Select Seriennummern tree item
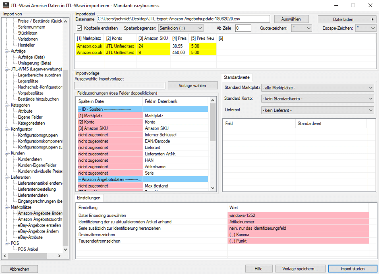This screenshot has width=379, height=274. (x=31, y=27)
